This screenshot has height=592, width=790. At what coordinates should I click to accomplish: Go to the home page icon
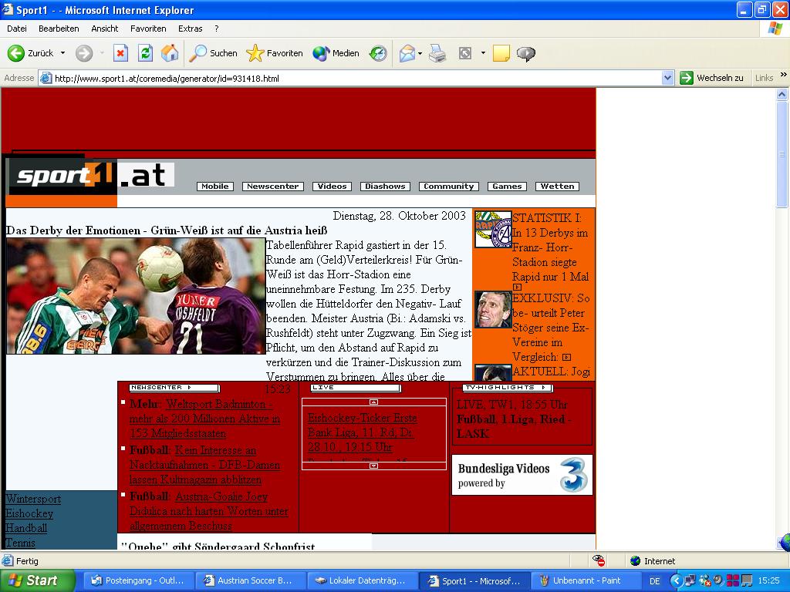coord(170,53)
